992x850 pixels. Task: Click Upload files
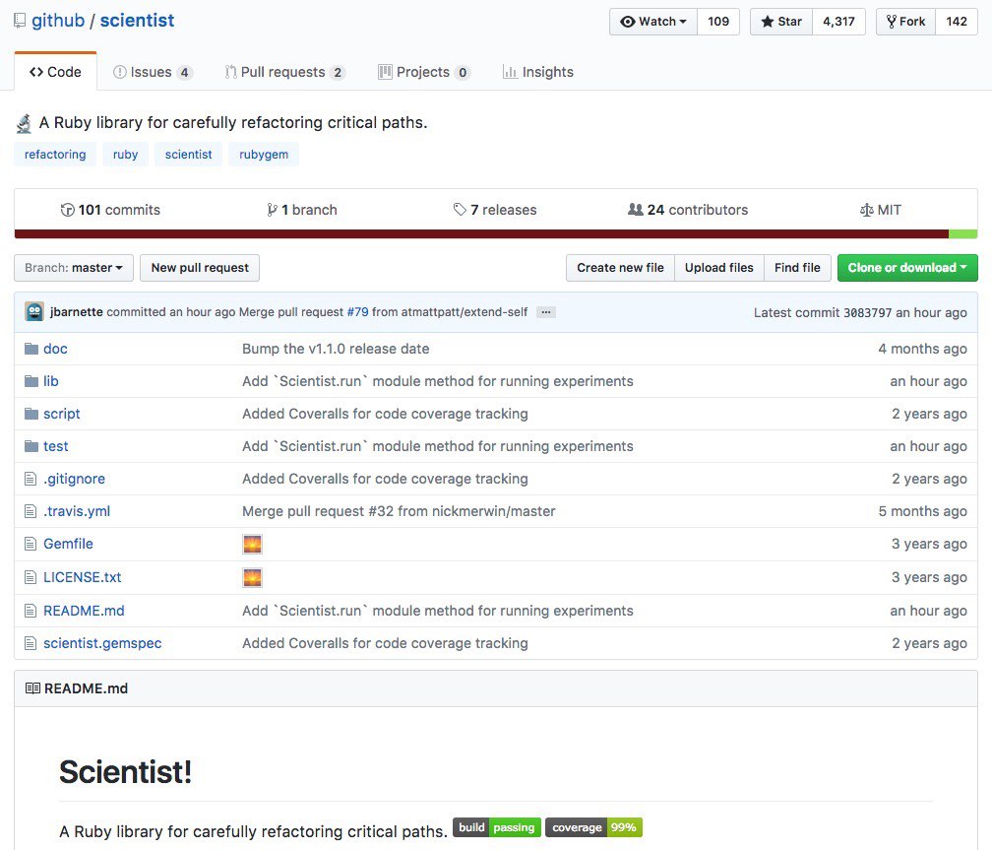point(719,268)
